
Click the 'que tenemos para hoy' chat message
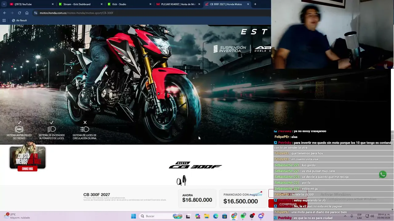(x=299, y=153)
